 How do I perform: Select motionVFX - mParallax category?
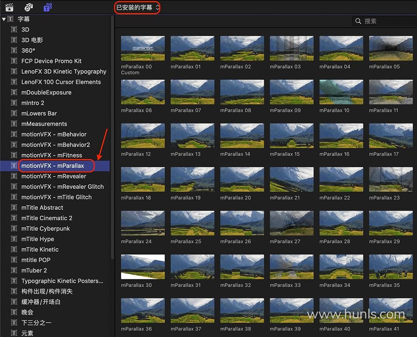pyautogui.click(x=53, y=166)
